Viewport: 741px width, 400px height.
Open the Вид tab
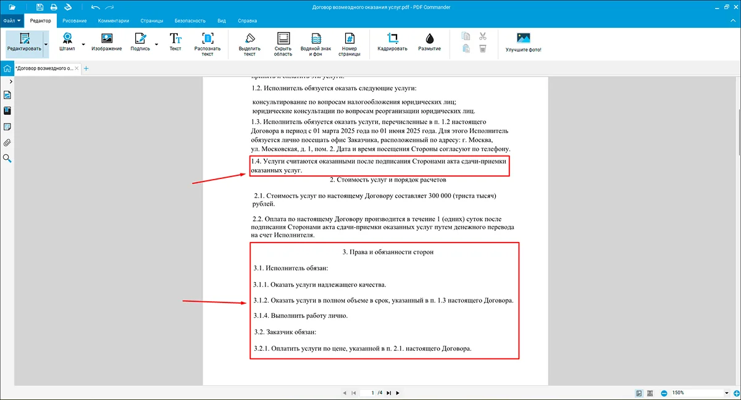point(221,20)
